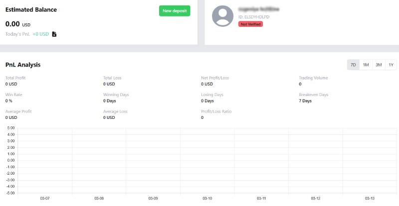Click the New deposit button
Viewport: 399px width, 206px height.
tap(175, 11)
